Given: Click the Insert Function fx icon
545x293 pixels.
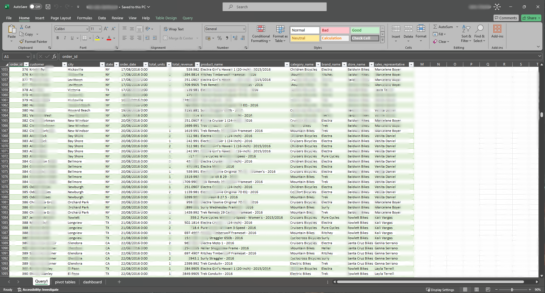Looking at the screenshot, I should (x=54, y=56).
